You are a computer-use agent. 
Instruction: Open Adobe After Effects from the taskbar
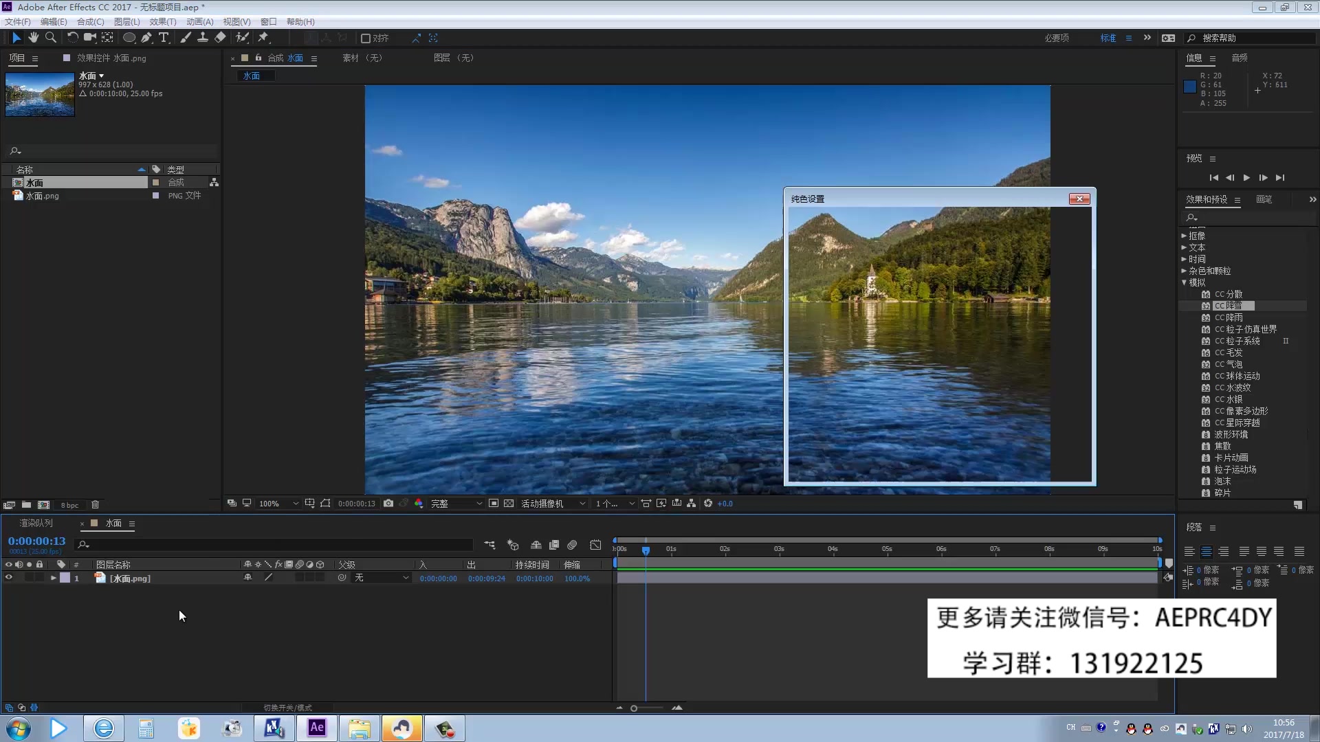click(x=317, y=728)
